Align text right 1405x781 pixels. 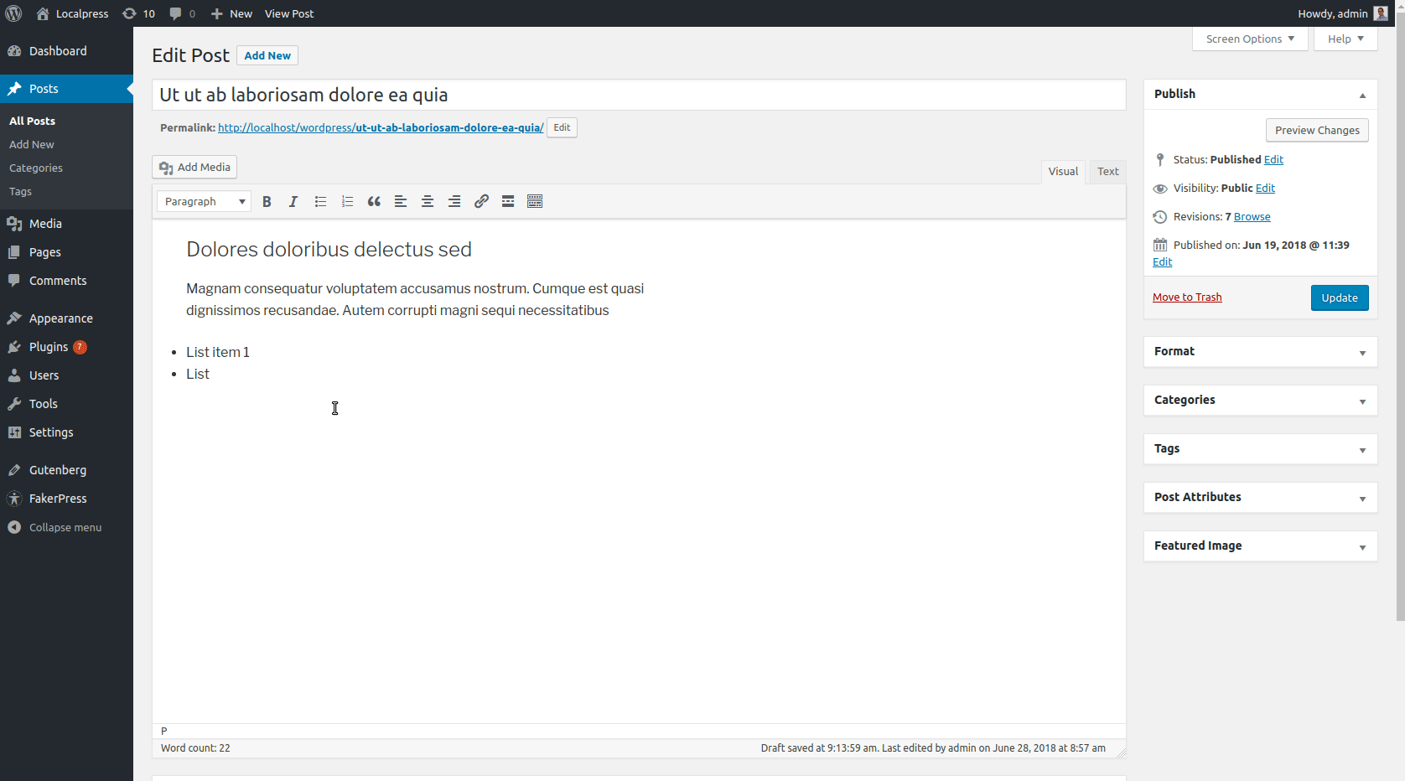[454, 201]
